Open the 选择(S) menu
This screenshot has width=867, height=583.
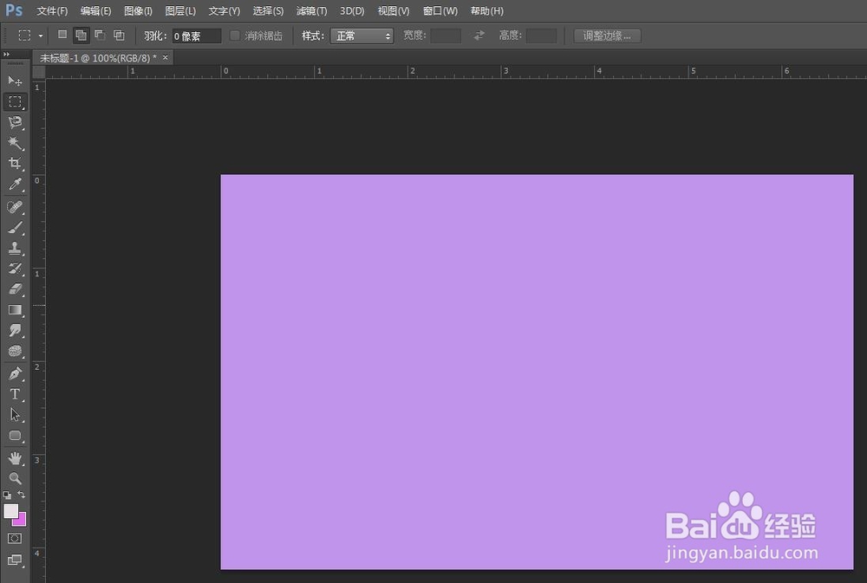[268, 11]
